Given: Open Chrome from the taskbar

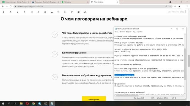Looking at the screenshot, I should coord(34,103).
